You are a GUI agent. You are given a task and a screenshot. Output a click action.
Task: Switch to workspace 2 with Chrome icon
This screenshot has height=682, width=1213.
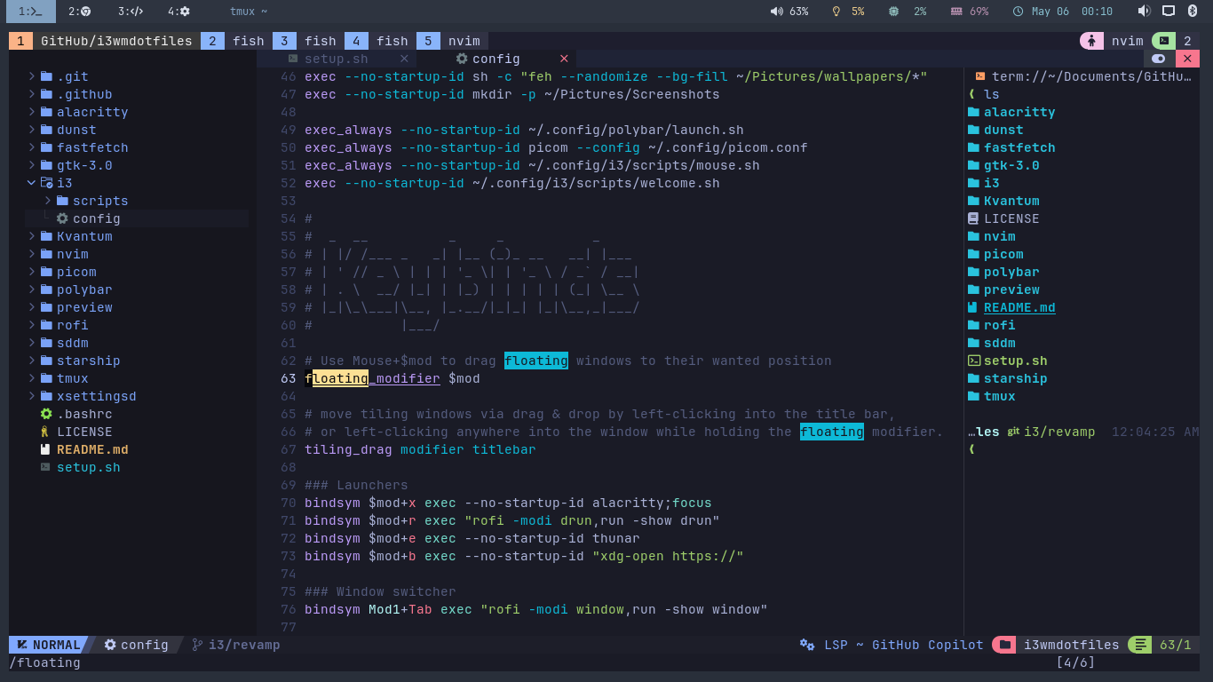click(80, 12)
